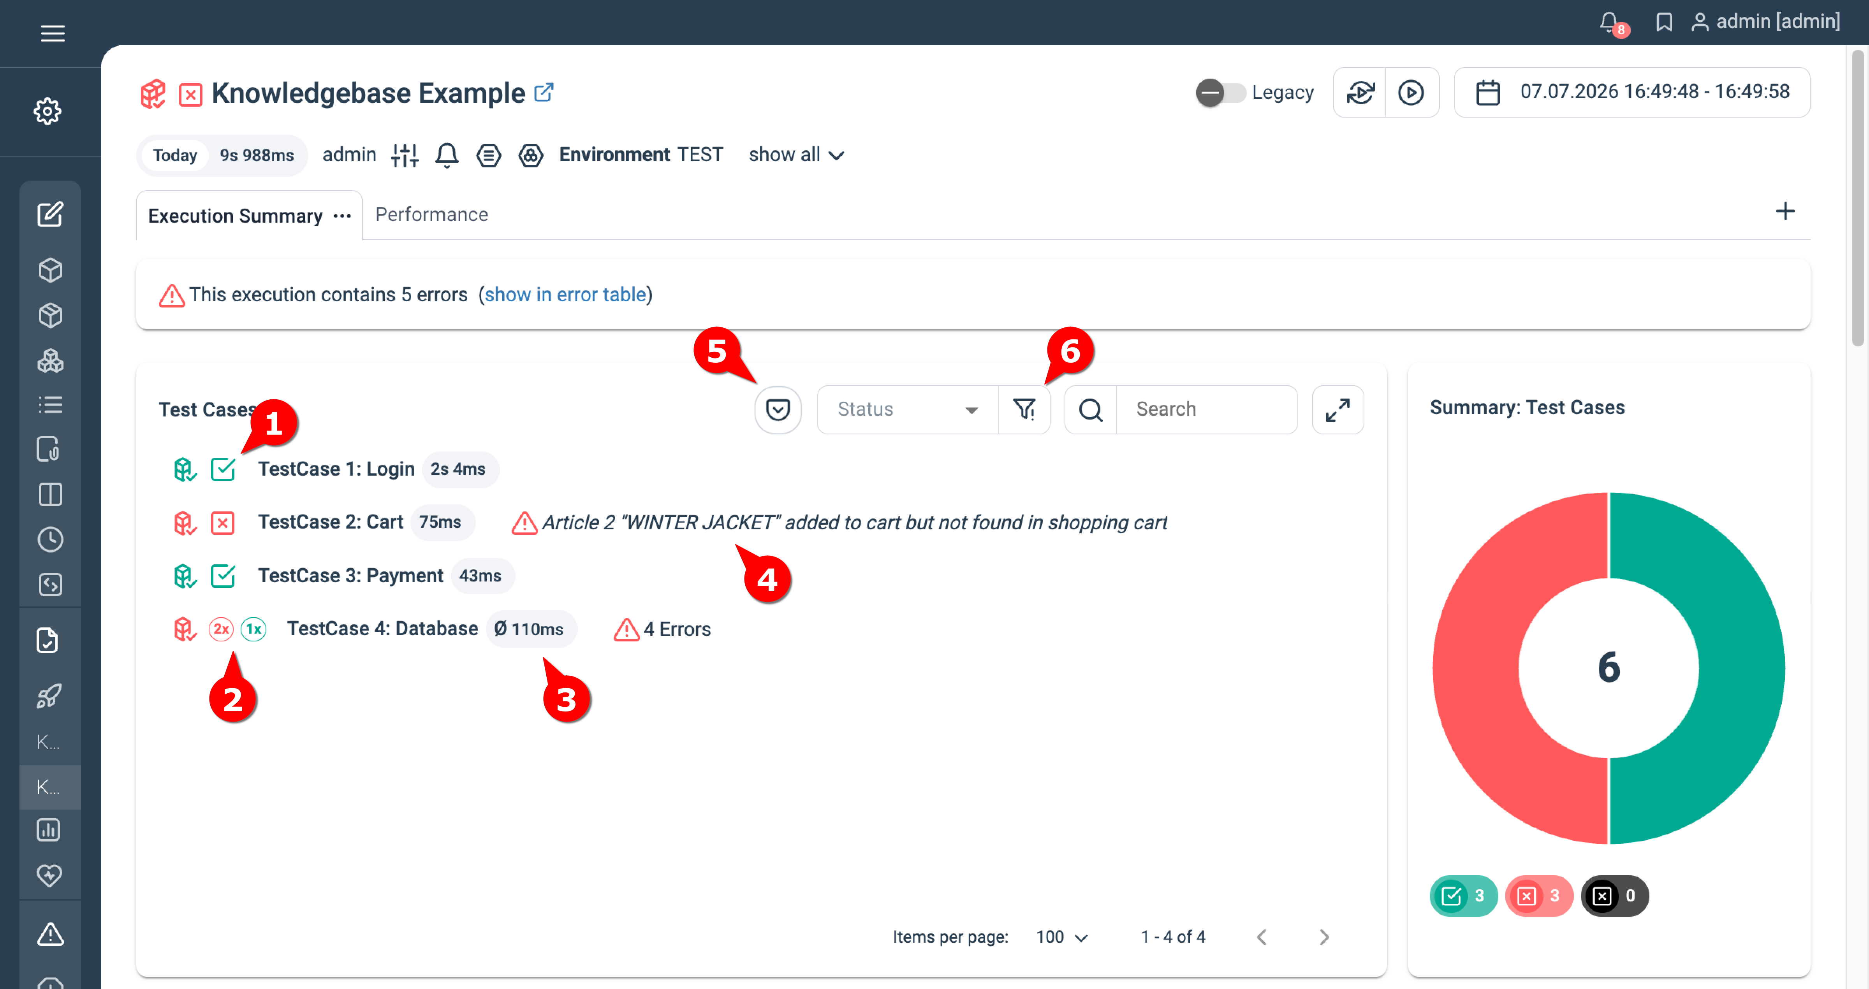Open the hamburger menu
Screen dimensions: 1869x989
pos(52,33)
